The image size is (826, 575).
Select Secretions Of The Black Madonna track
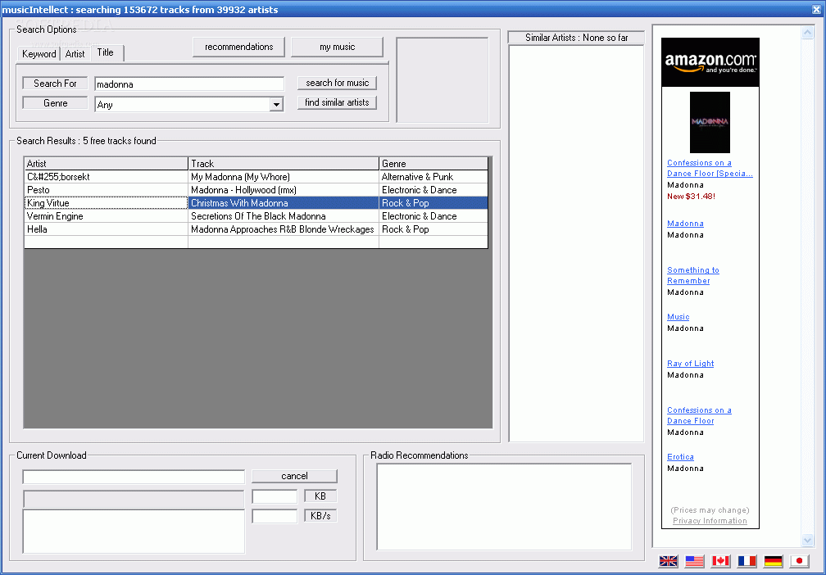coord(284,216)
